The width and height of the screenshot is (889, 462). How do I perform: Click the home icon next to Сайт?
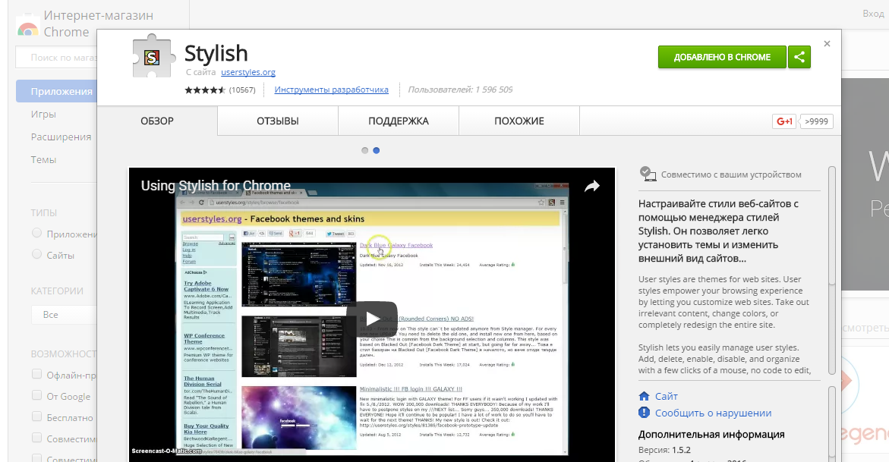(x=645, y=396)
